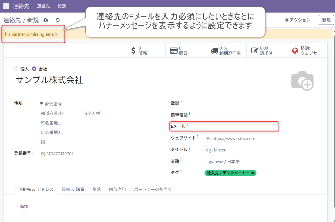Click the 町名番地... input field
Image resolution: width=335 pixels, height=222 pixels.
tap(101, 123)
